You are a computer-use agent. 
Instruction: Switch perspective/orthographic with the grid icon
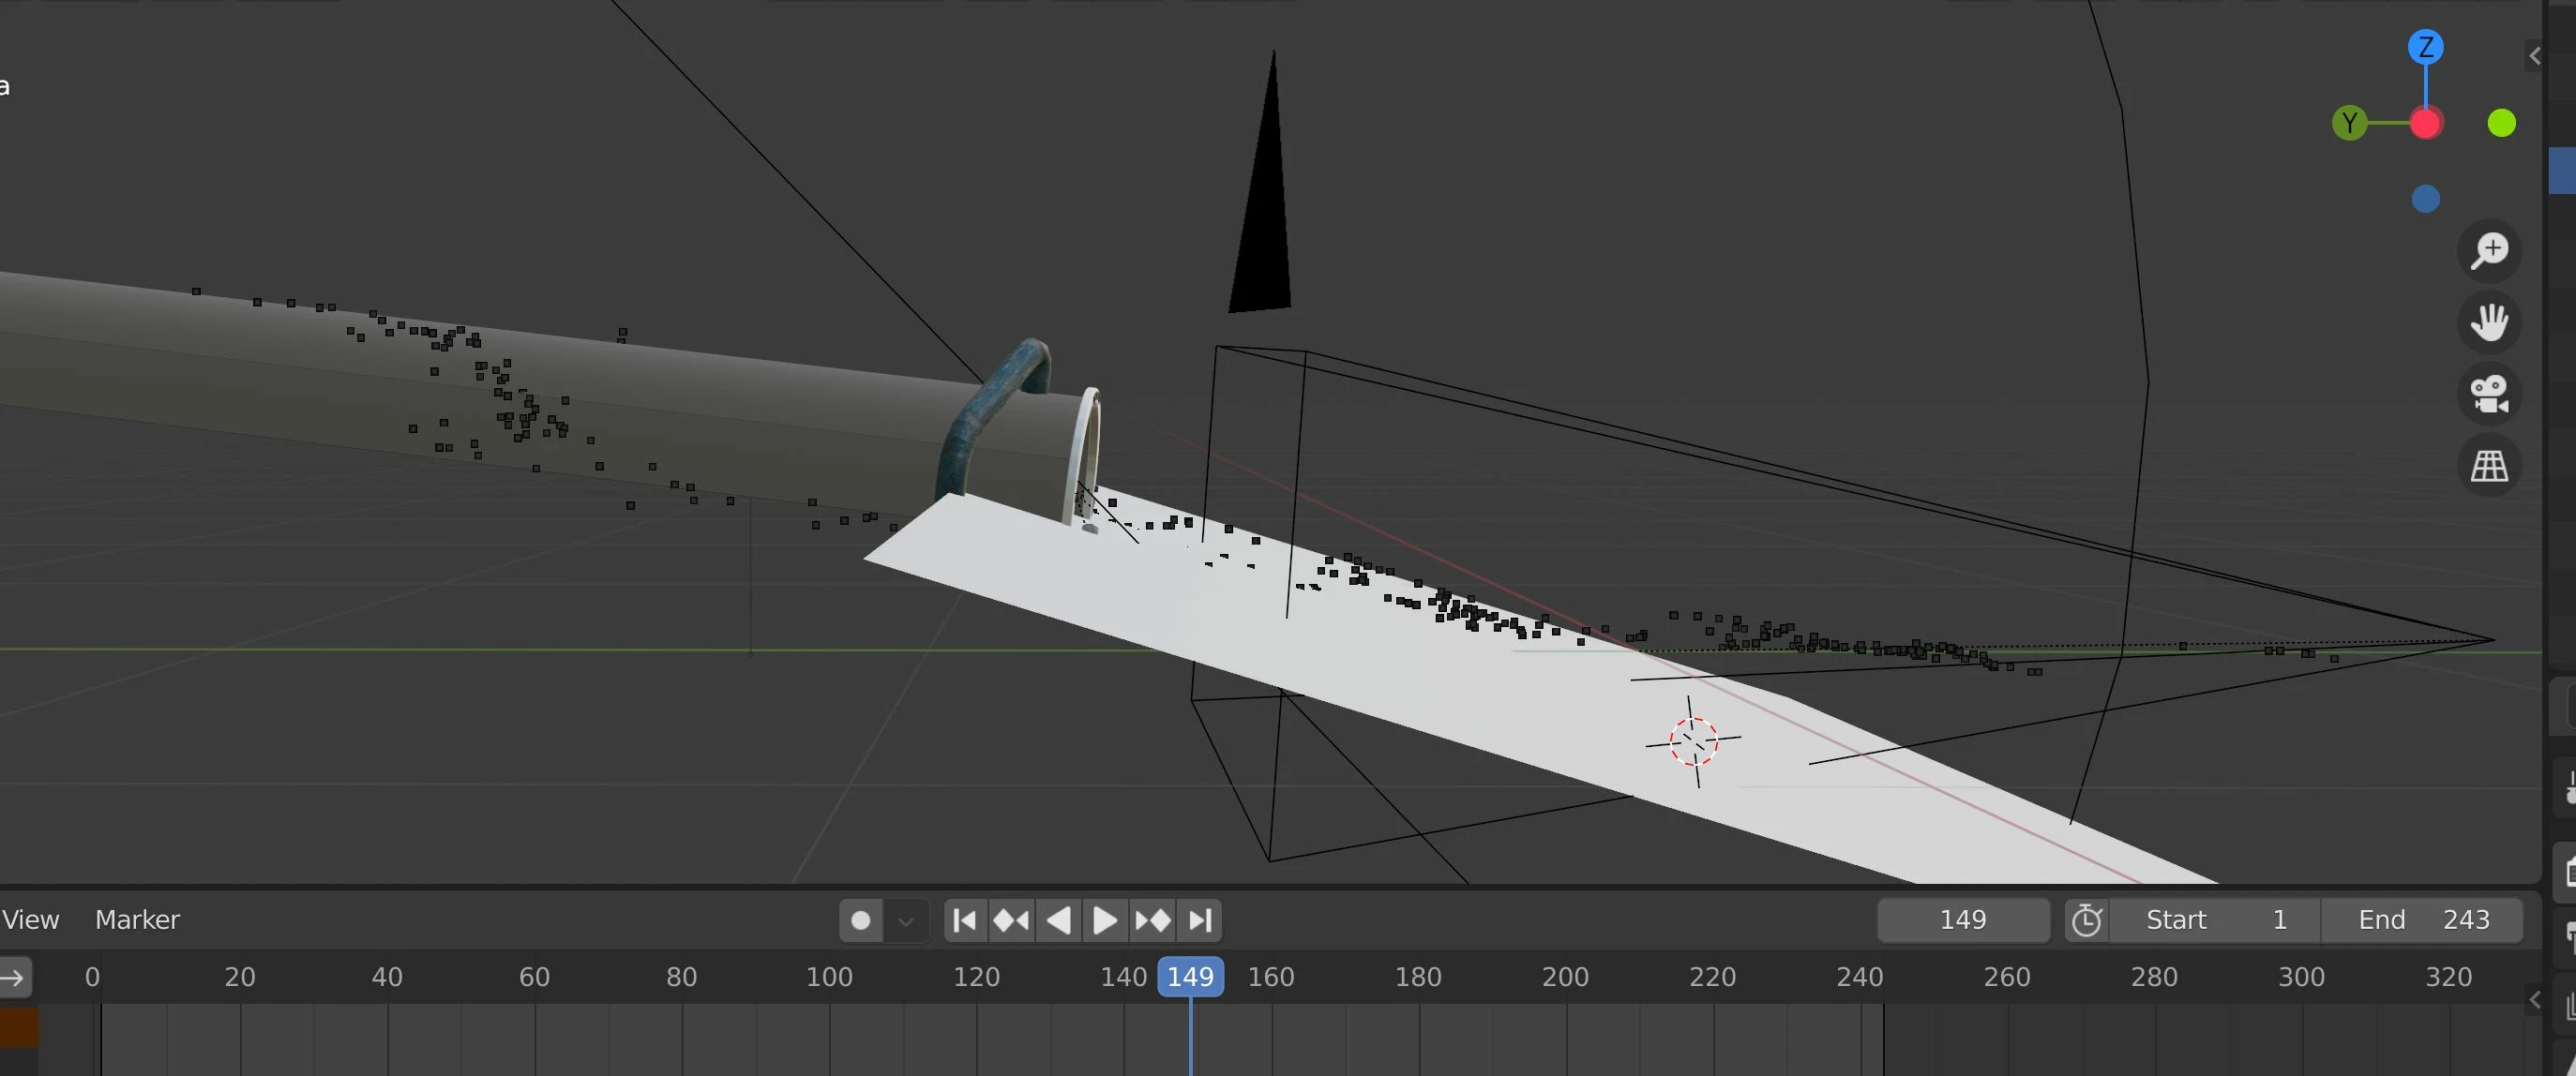tap(2489, 466)
